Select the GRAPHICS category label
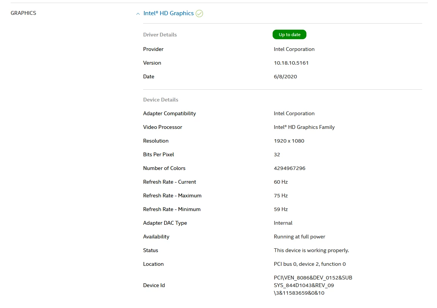The width and height of the screenshot is (437, 308). click(24, 13)
